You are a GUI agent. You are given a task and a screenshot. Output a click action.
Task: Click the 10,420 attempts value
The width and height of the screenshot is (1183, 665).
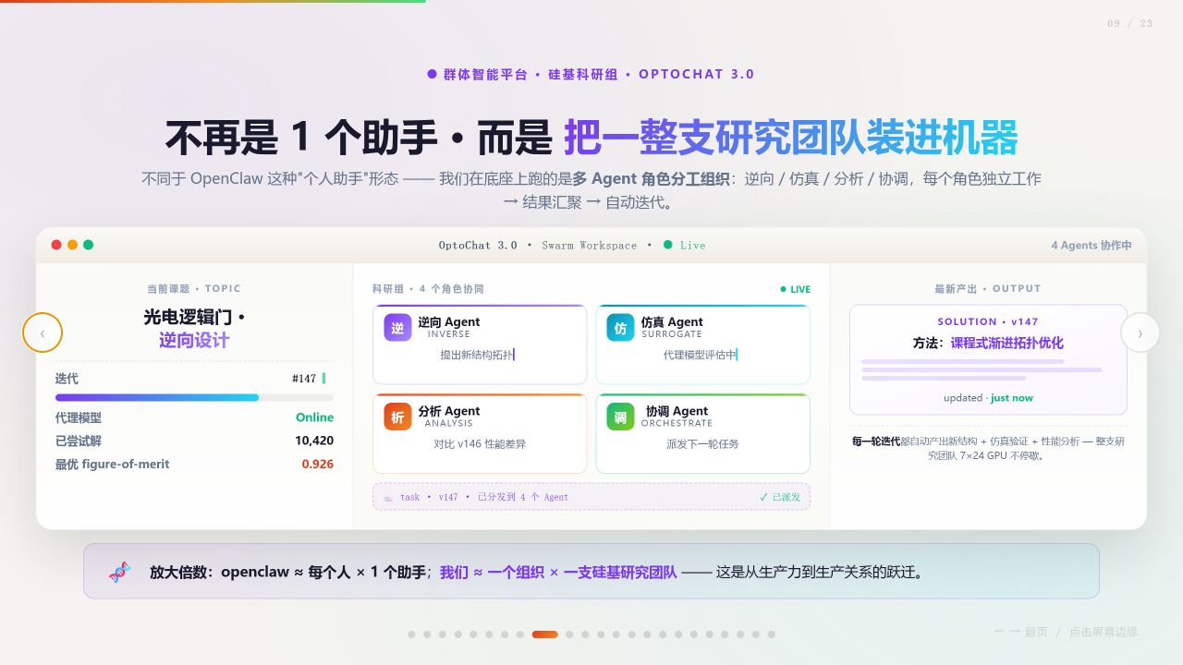click(314, 441)
